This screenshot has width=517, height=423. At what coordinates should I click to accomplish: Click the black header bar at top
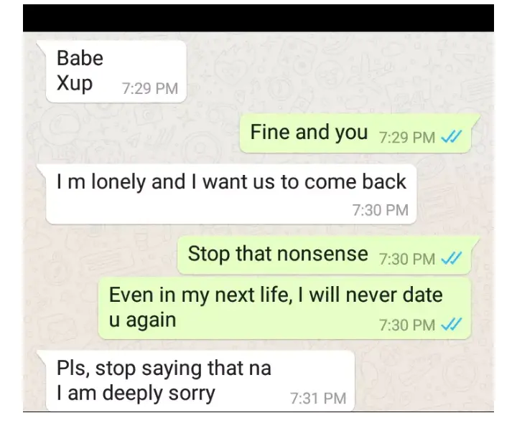[x=258, y=18]
